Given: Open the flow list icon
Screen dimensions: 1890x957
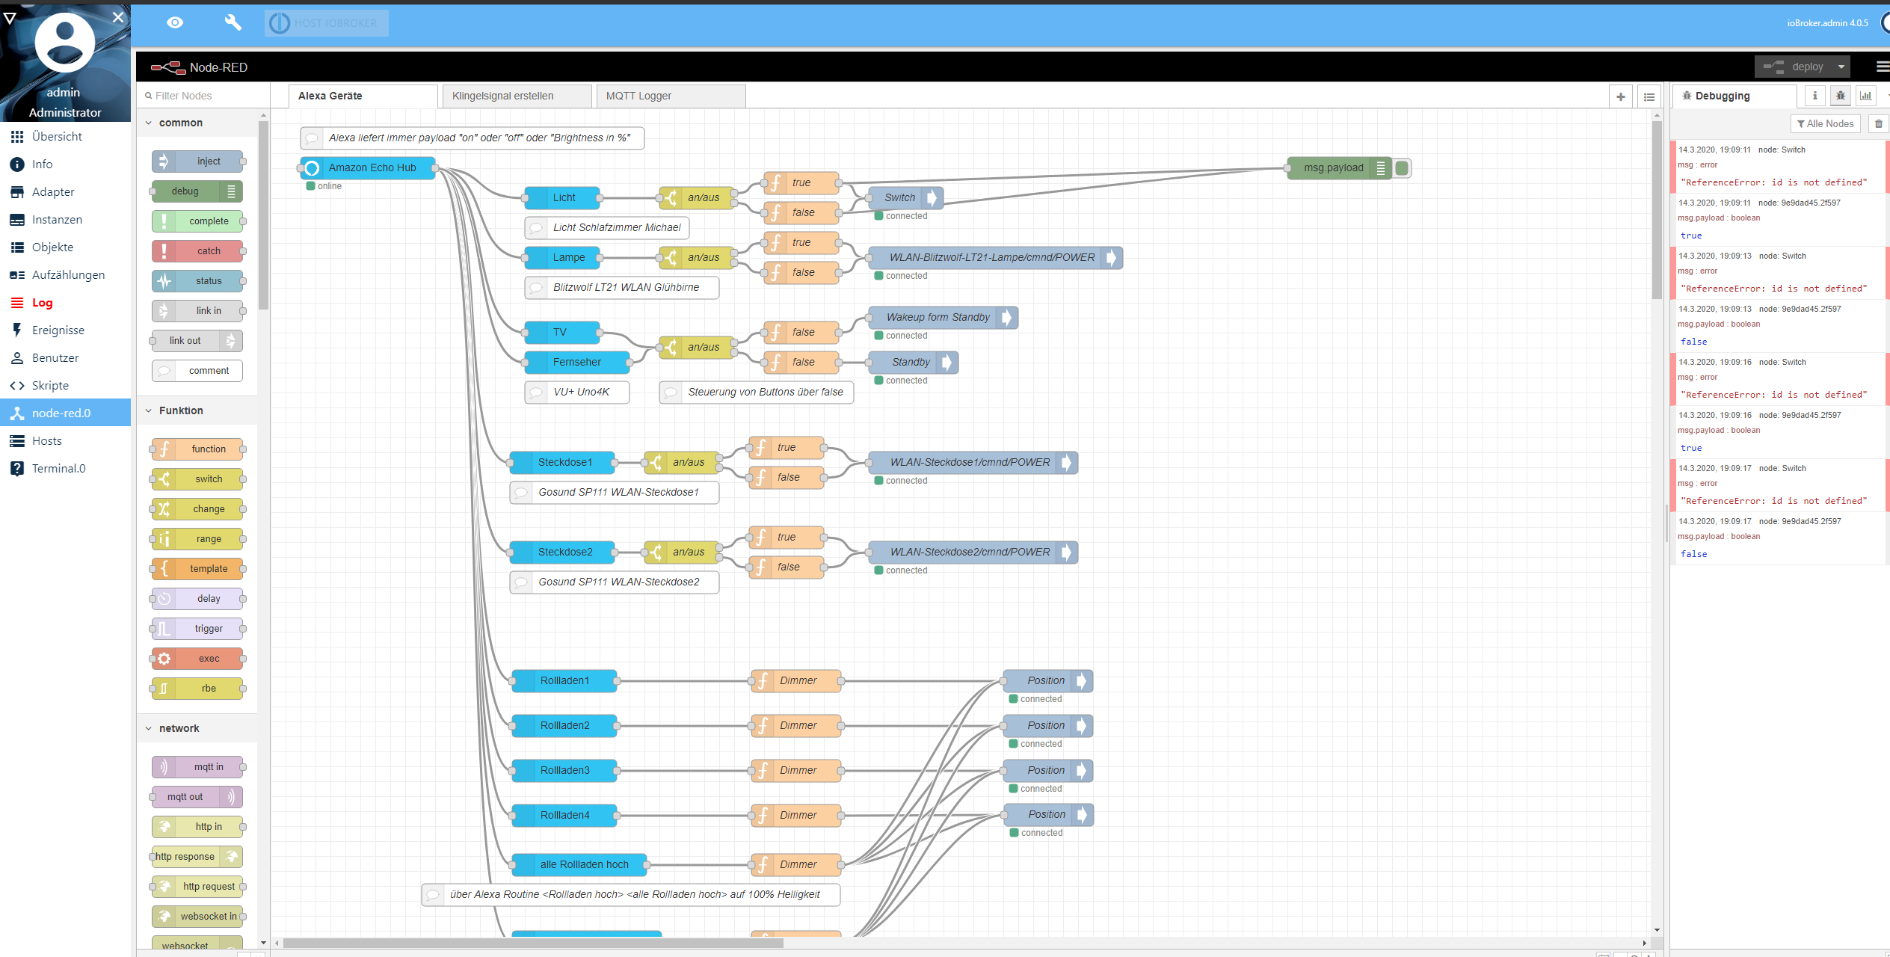Looking at the screenshot, I should point(1649,96).
